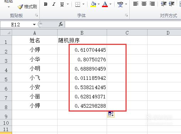Image resolution: width=181 pixels, height=134 pixels.
Task: Click cell with 姓名 header
Action: 35,40
